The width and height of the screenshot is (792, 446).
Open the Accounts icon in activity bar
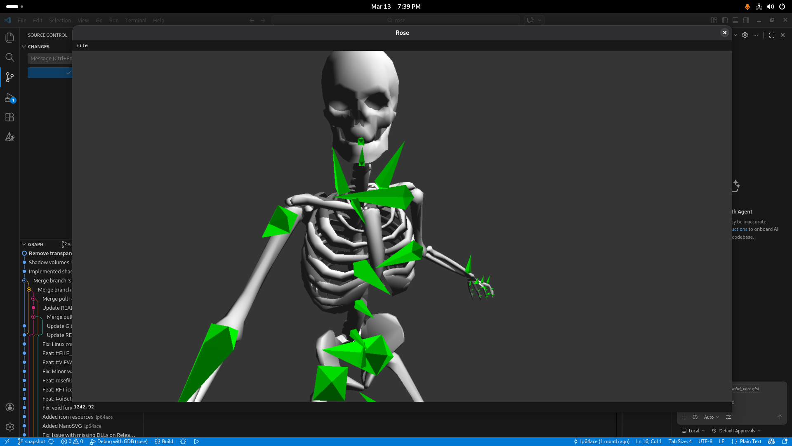pyautogui.click(x=9, y=407)
